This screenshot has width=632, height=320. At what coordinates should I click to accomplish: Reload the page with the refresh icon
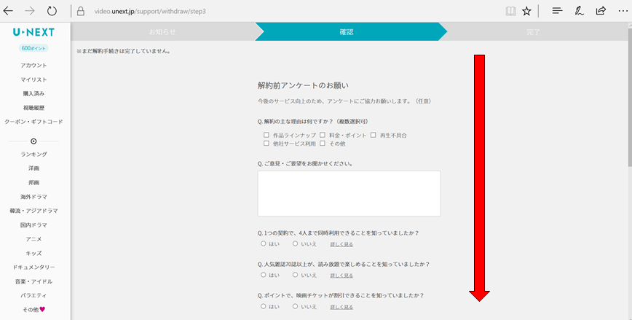(52, 11)
